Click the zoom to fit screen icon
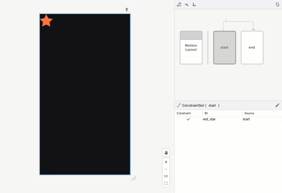 [x=166, y=183]
